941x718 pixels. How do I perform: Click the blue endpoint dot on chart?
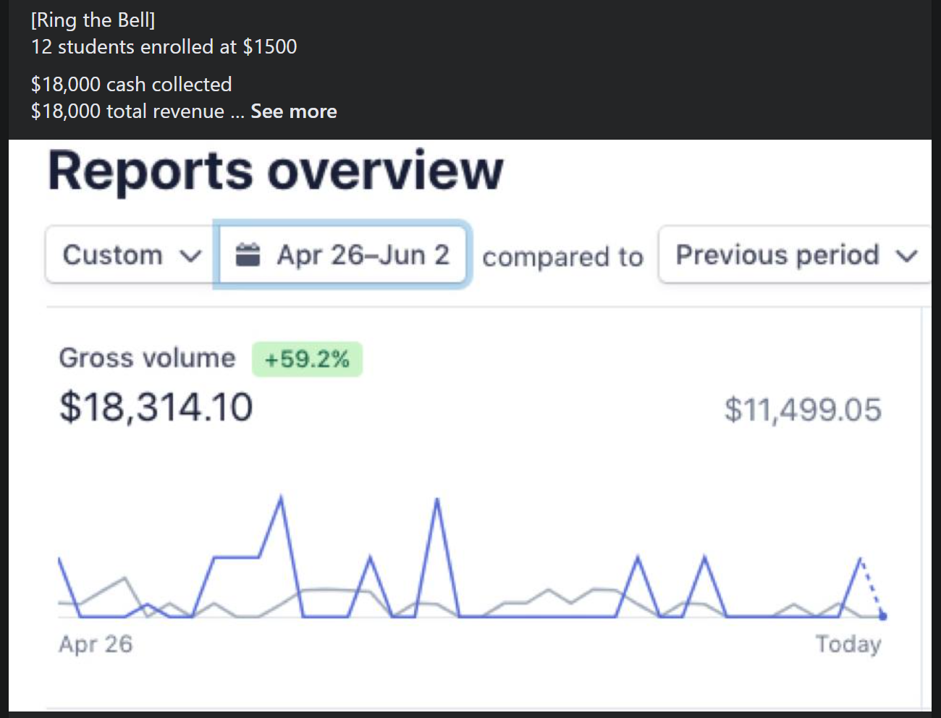(x=882, y=616)
